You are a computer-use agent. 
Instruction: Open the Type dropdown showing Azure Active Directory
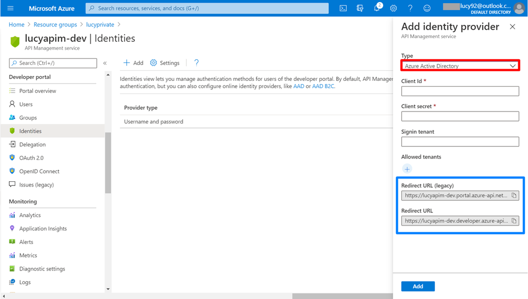[460, 66]
